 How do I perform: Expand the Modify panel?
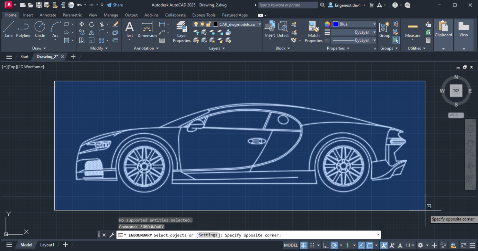[99, 48]
